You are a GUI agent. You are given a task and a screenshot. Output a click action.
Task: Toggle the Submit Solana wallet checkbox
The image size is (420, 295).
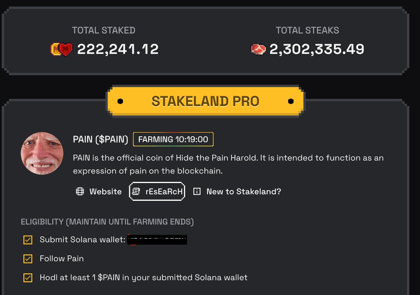coord(28,240)
